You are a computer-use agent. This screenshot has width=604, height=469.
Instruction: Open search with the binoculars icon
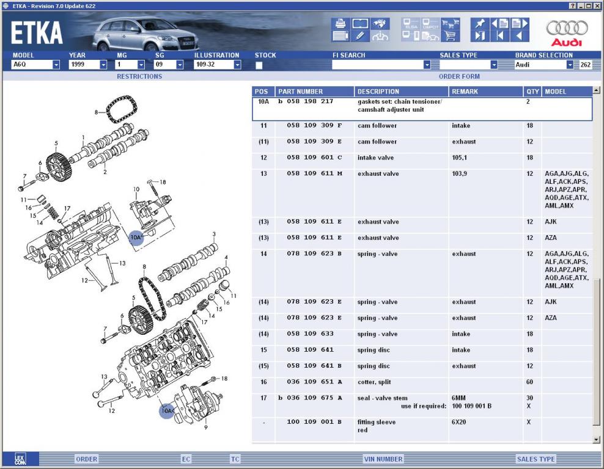click(x=380, y=24)
